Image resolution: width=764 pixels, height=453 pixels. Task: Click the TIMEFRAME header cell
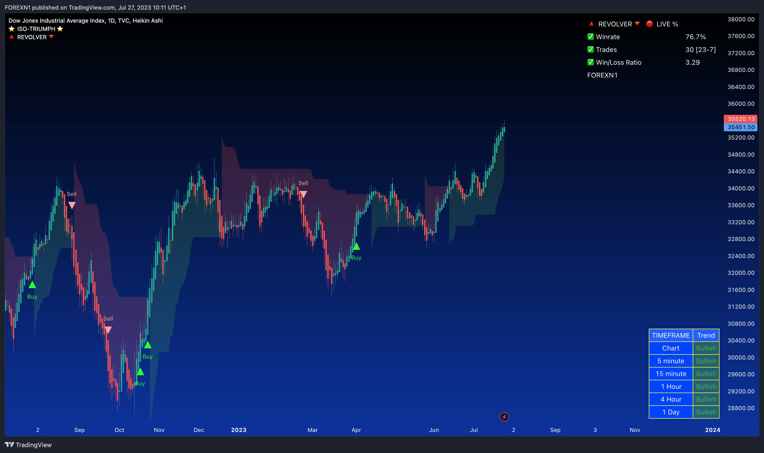[x=671, y=336]
